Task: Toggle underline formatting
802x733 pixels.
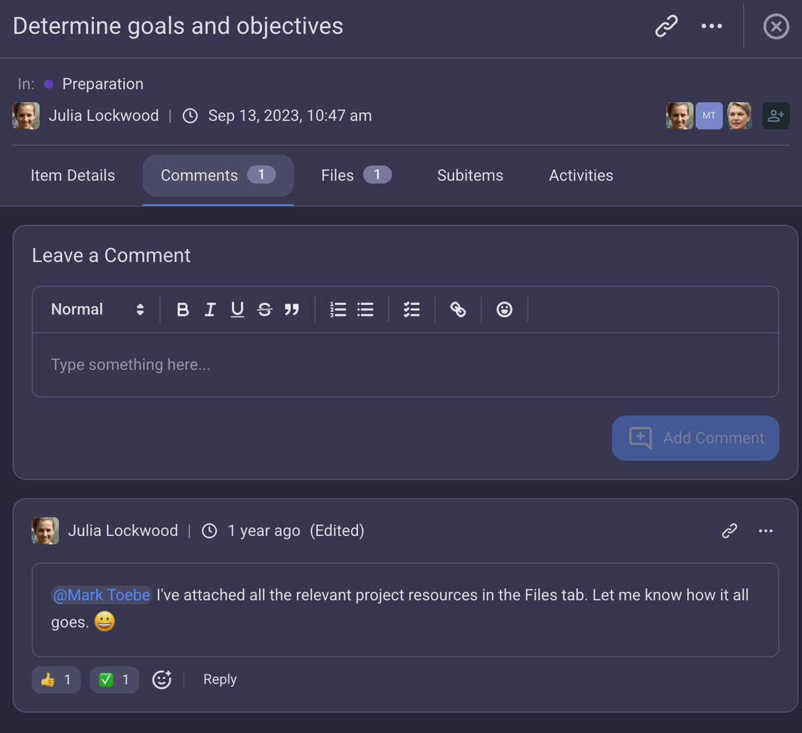Action: (237, 310)
